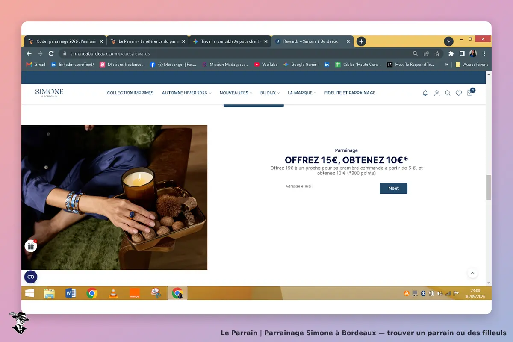Open the Chrome side panel icon
Viewport: 513px width, 342px height.
(462, 53)
